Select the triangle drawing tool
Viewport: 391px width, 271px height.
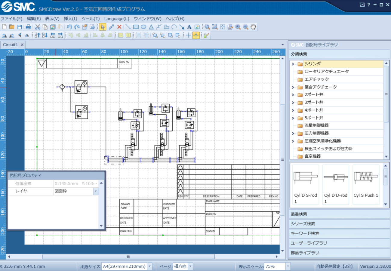click(x=151, y=27)
